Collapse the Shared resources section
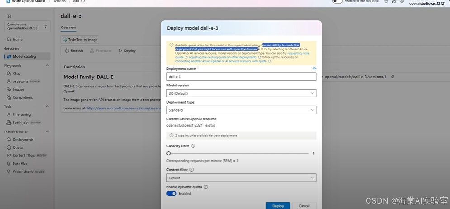 pos(47,132)
